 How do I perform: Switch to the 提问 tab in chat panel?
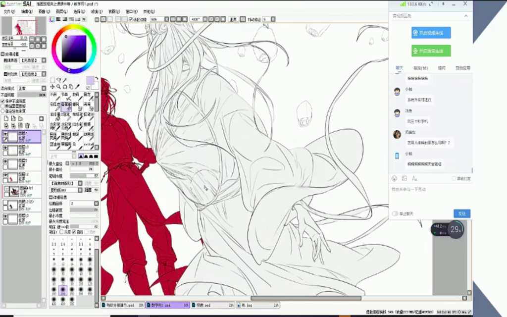(x=441, y=68)
